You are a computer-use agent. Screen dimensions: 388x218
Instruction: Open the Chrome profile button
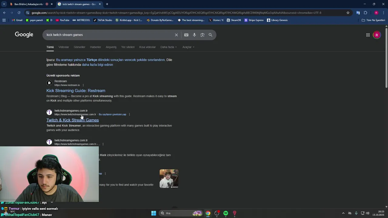(x=376, y=13)
